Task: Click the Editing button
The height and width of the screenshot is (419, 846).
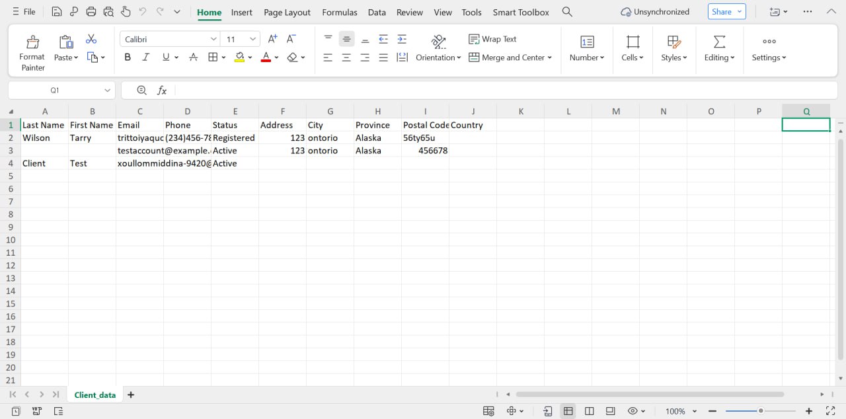Action: pyautogui.click(x=719, y=49)
